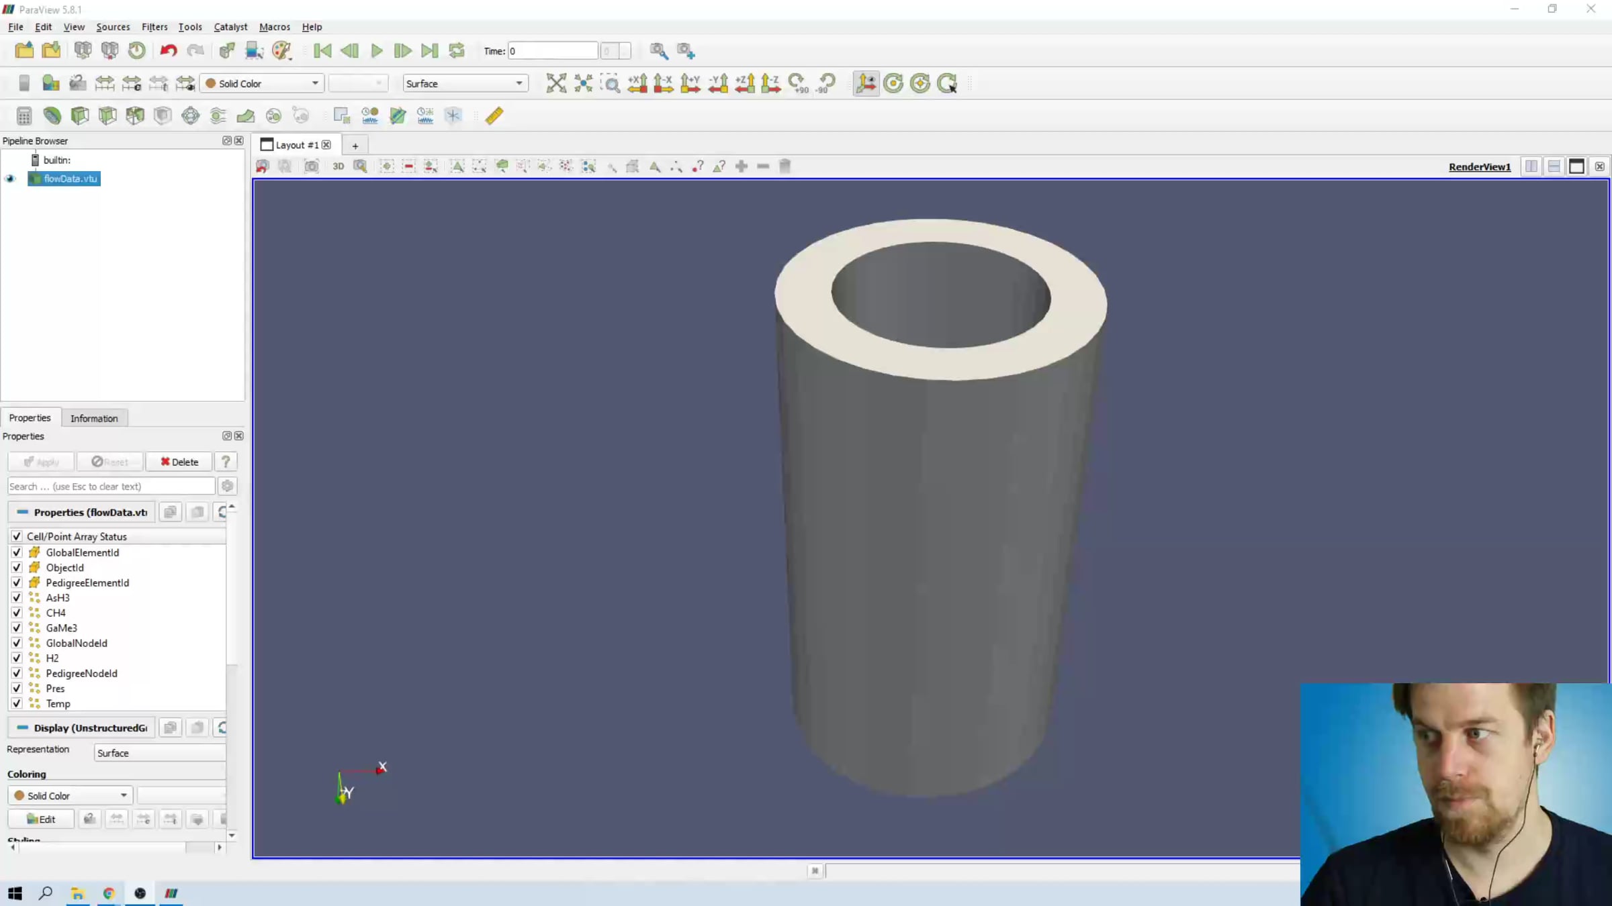This screenshot has height=906, width=1612.
Task: Click the Zoom to Box icon
Action: click(x=611, y=83)
